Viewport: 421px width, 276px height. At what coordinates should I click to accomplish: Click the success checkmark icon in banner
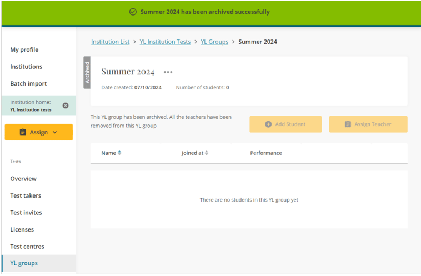coord(133,12)
